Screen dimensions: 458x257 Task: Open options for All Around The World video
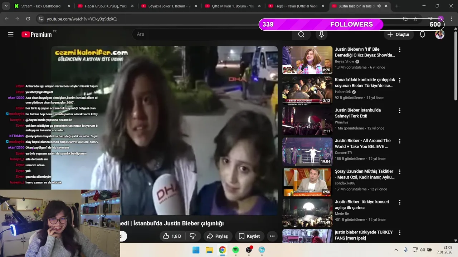tap(400, 141)
